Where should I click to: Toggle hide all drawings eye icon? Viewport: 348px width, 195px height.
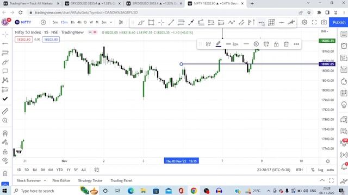[x=5, y=160]
